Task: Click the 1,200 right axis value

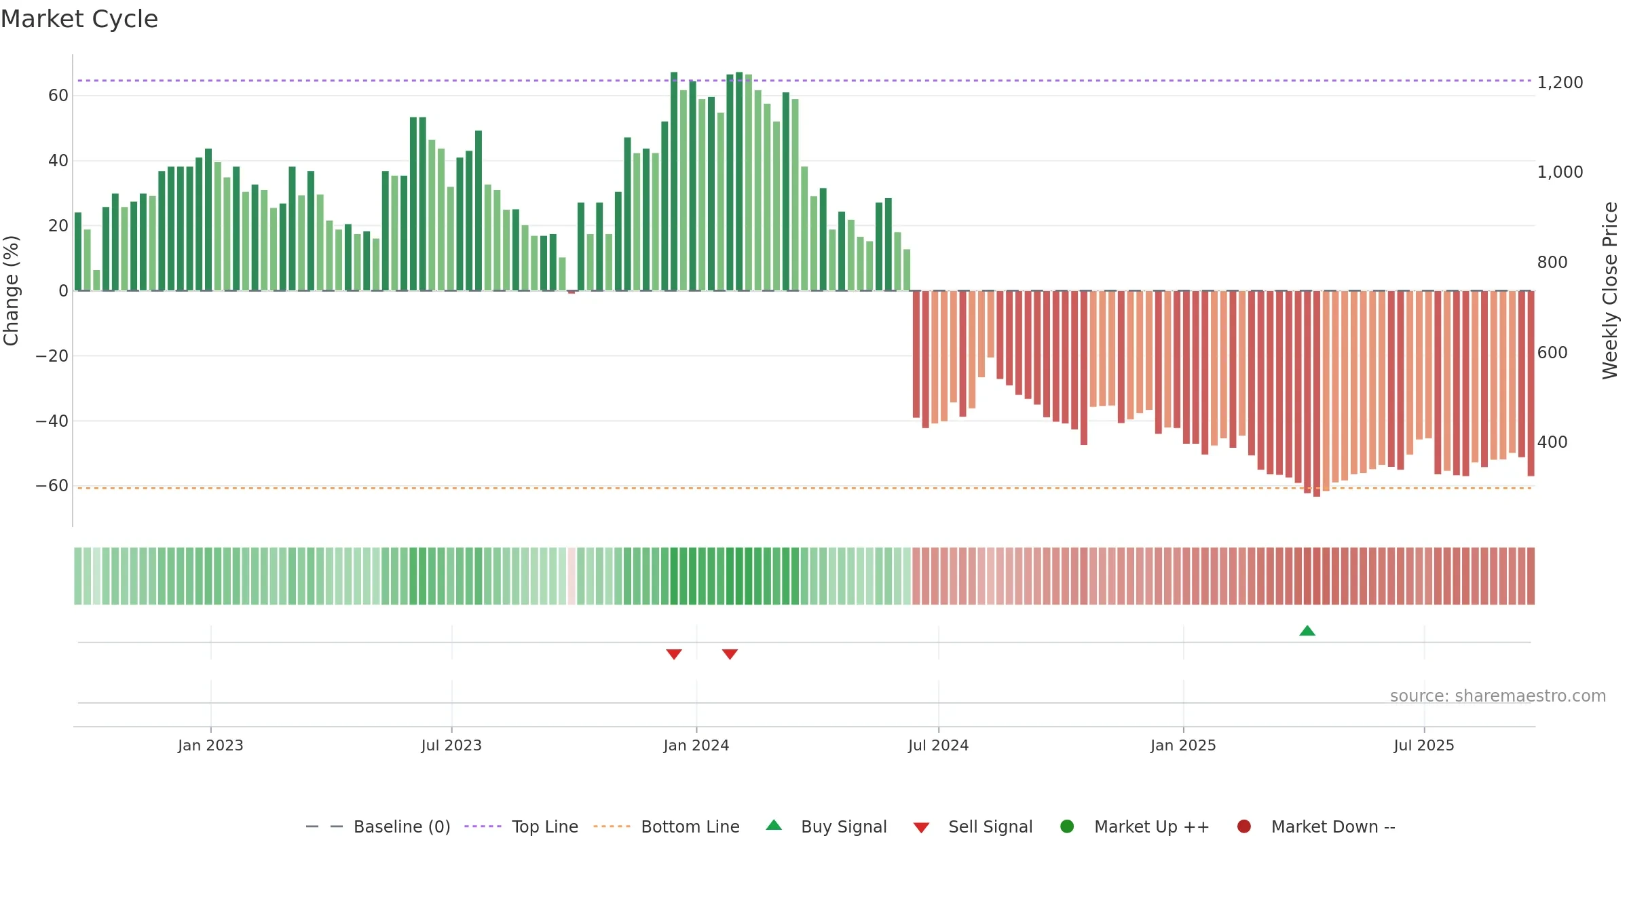Action: [x=1560, y=82]
